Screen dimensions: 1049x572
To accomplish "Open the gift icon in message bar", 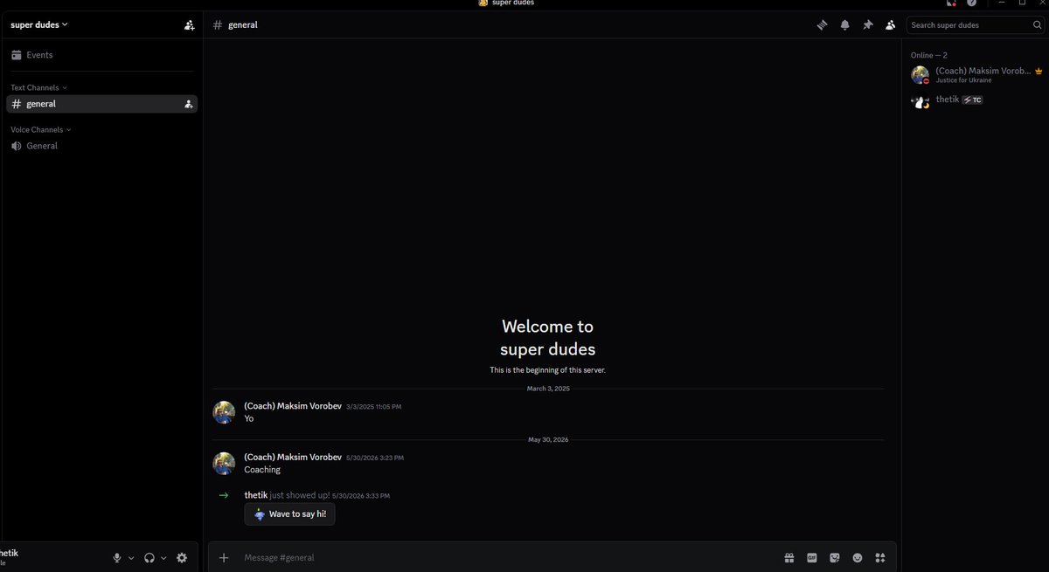I will click(x=788, y=557).
